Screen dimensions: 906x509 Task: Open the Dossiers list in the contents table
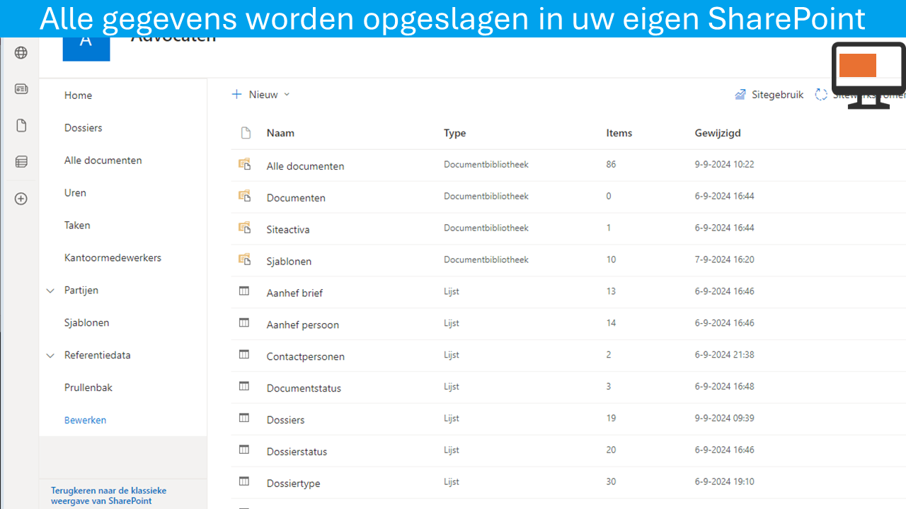(285, 420)
